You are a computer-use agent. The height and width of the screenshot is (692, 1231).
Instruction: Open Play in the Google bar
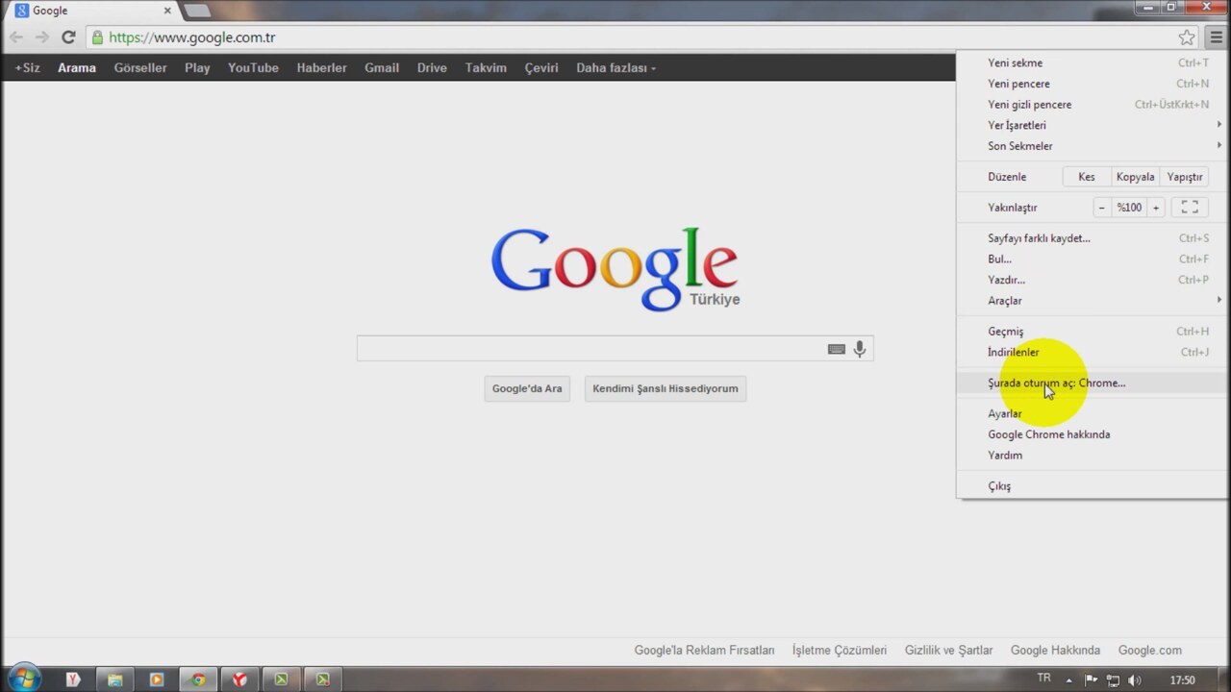(x=197, y=68)
